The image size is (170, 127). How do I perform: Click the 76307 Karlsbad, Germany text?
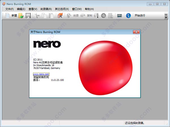click(47, 68)
